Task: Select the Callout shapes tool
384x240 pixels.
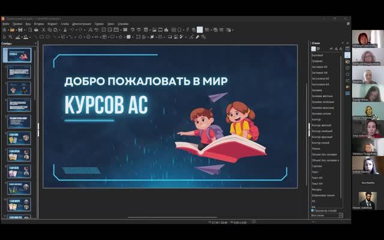Action: [x=112, y=37]
